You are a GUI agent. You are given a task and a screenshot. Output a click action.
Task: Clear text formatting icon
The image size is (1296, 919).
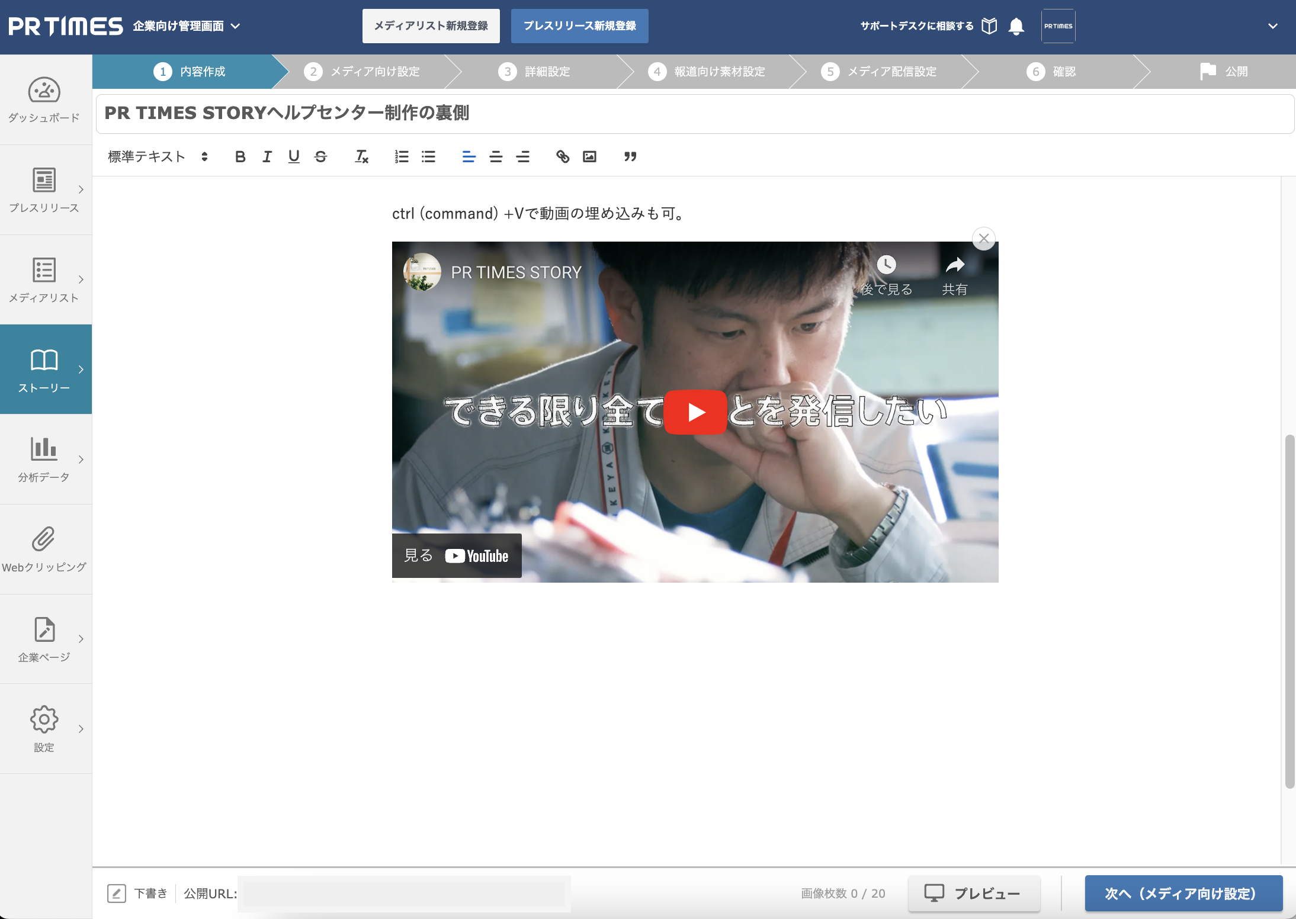point(361,157)
